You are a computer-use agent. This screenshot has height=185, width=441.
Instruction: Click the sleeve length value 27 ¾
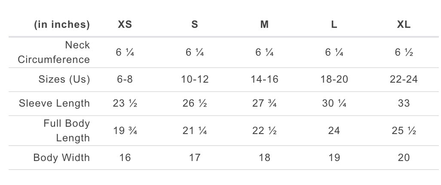coord(264,103)
